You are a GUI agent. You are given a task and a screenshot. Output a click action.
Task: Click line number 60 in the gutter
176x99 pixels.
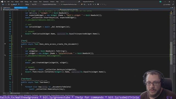tap(10, 56)
